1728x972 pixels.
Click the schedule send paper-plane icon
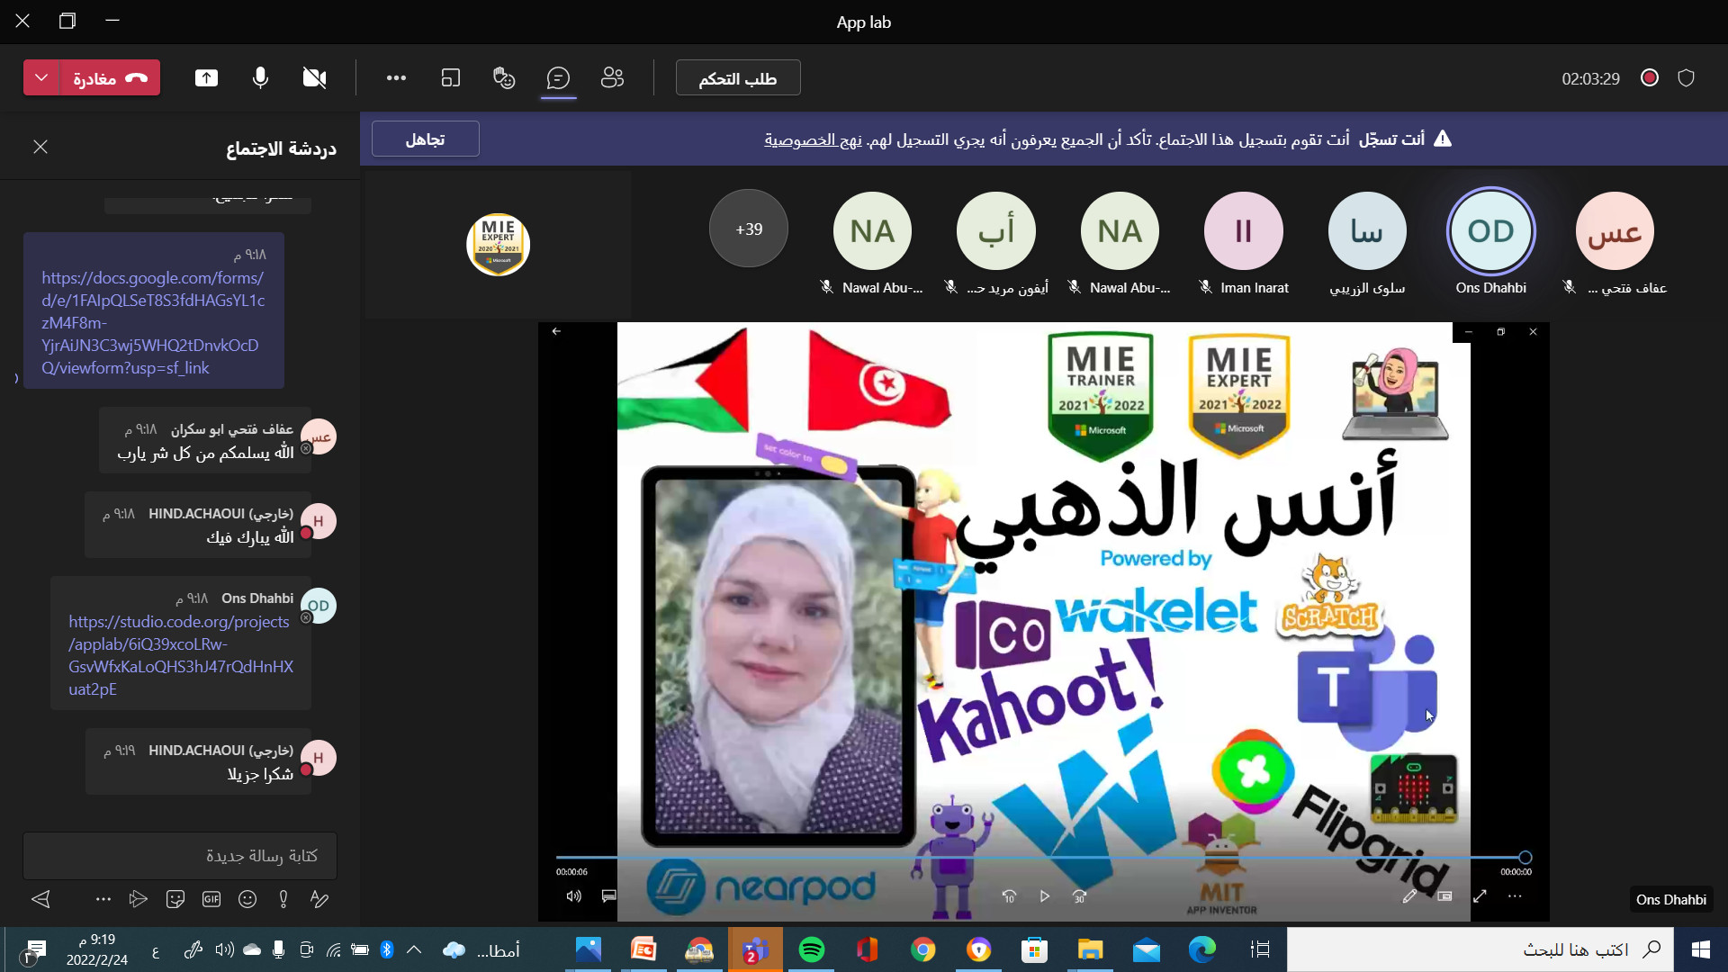coord(138,898)
